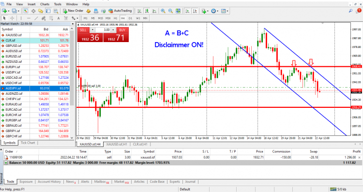
Task: Select the Horizontal Line drawing tool
Action: pos(29,18)
